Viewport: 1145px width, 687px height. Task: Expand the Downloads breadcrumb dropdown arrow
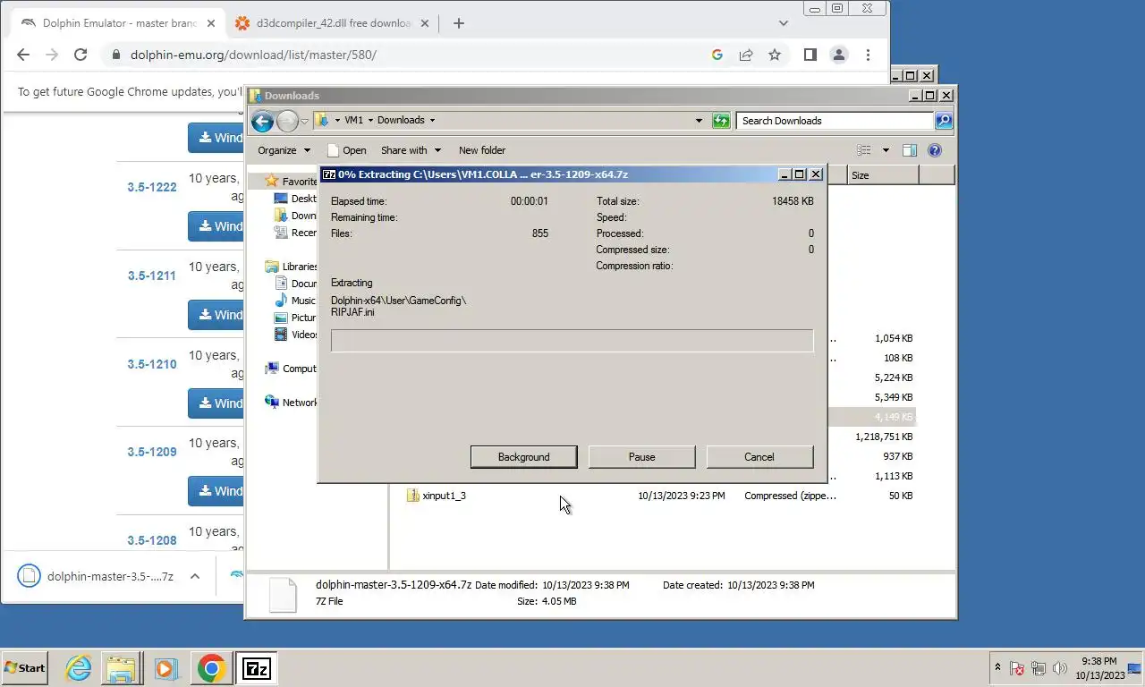tap(432, 120)
